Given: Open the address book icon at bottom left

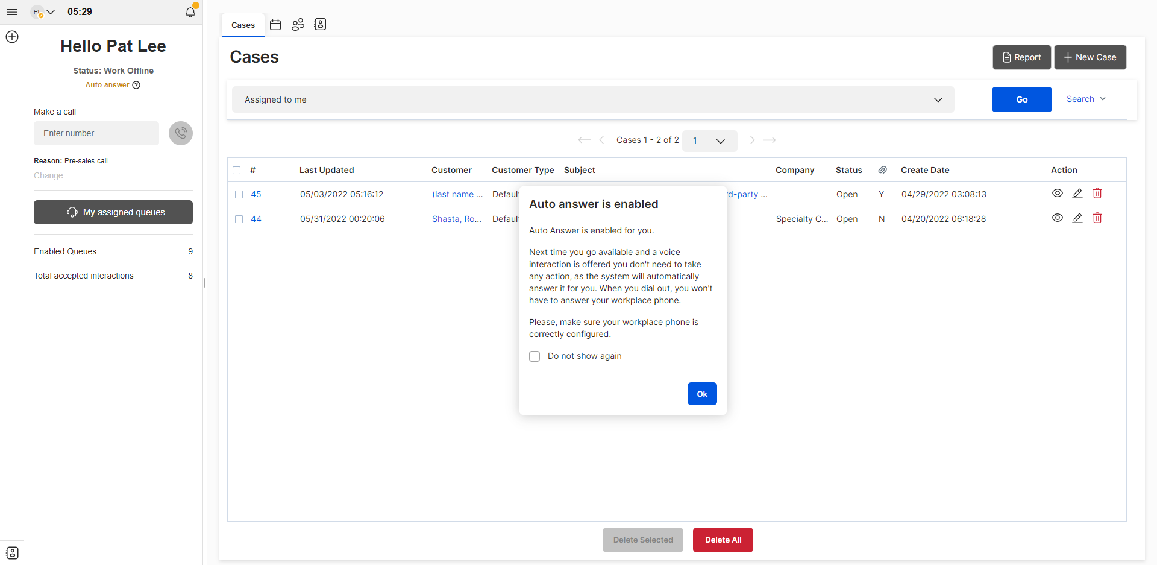Looking at the screenshot, I should coord(12,552).
